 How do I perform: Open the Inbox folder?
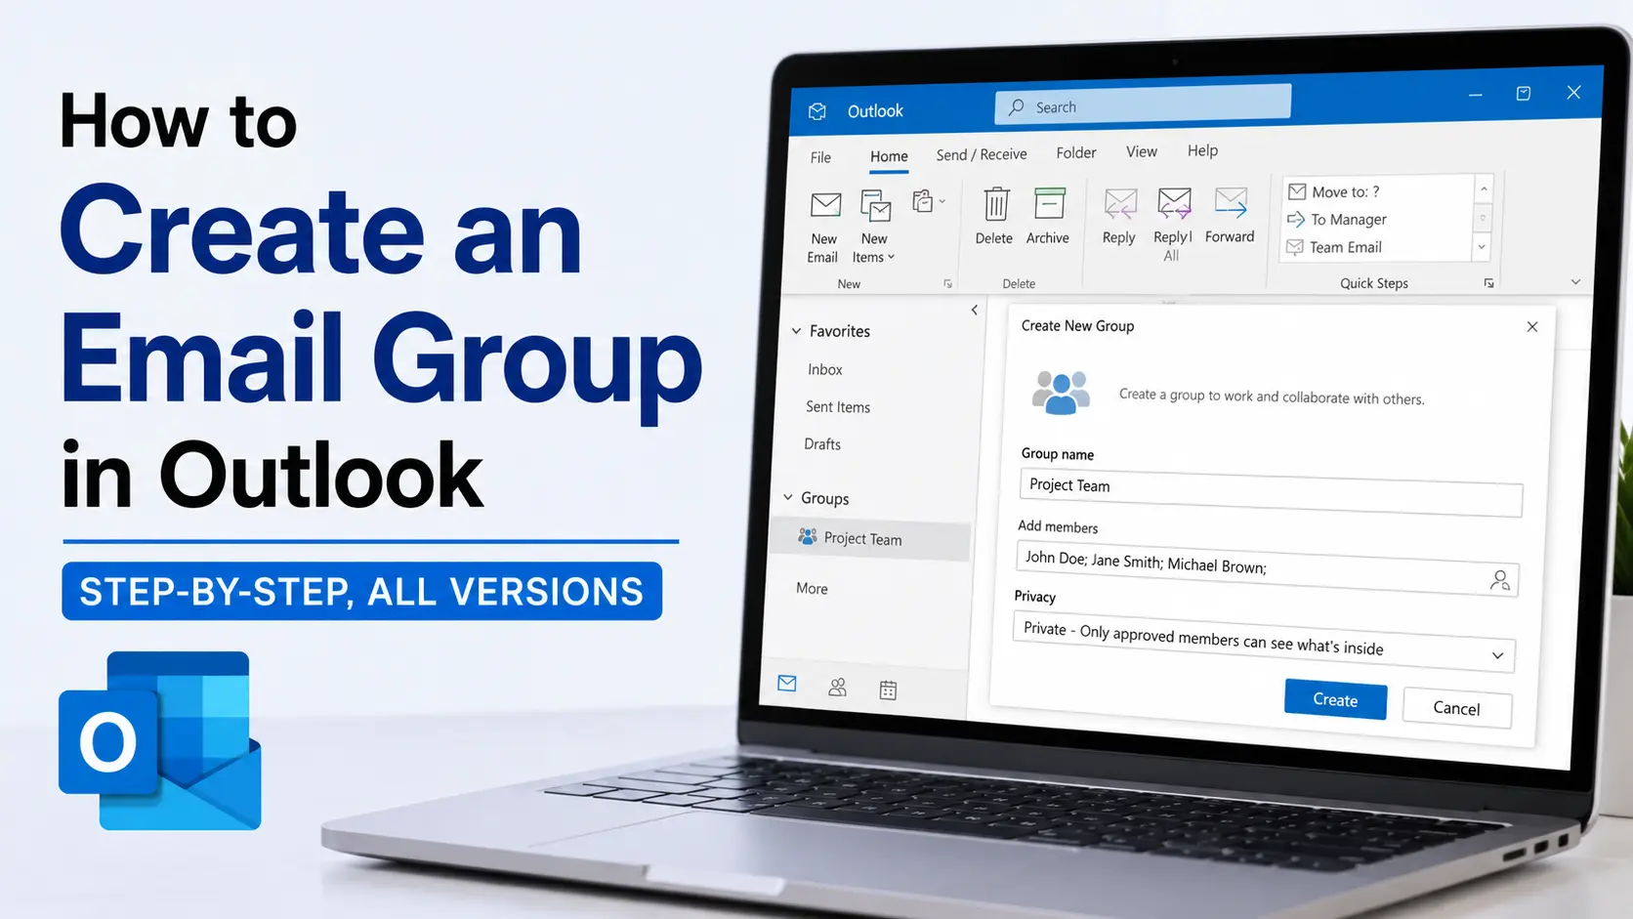click(825, 369)
